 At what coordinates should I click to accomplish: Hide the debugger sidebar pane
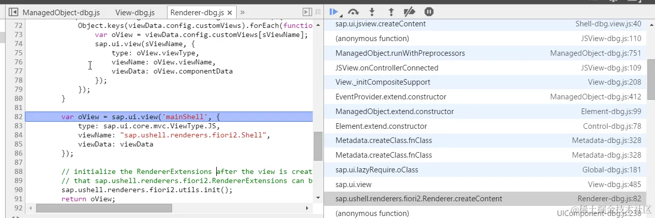click(x=307, y=12)
